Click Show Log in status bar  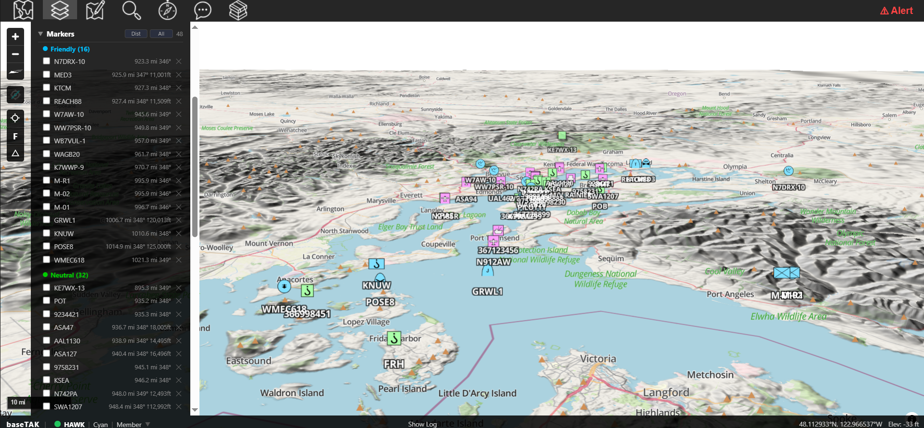click(422, 424)
